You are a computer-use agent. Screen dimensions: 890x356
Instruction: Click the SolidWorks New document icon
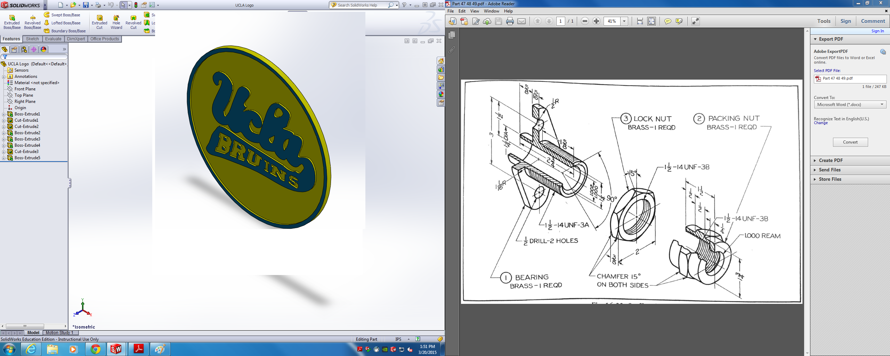click(x=60, y=5)
